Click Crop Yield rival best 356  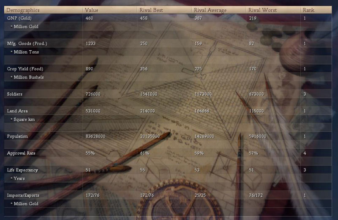pos(144,69)
